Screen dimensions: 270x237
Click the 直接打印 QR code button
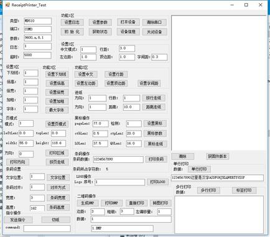coord(136,203)
